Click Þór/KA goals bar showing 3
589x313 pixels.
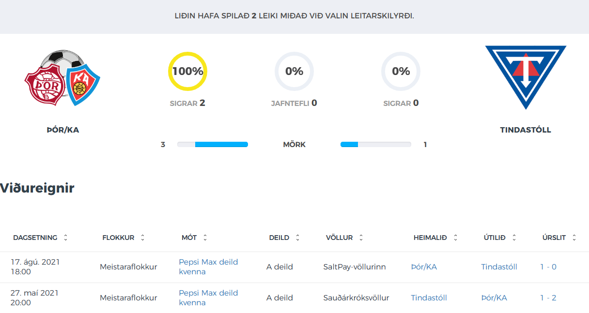[213, 144]
